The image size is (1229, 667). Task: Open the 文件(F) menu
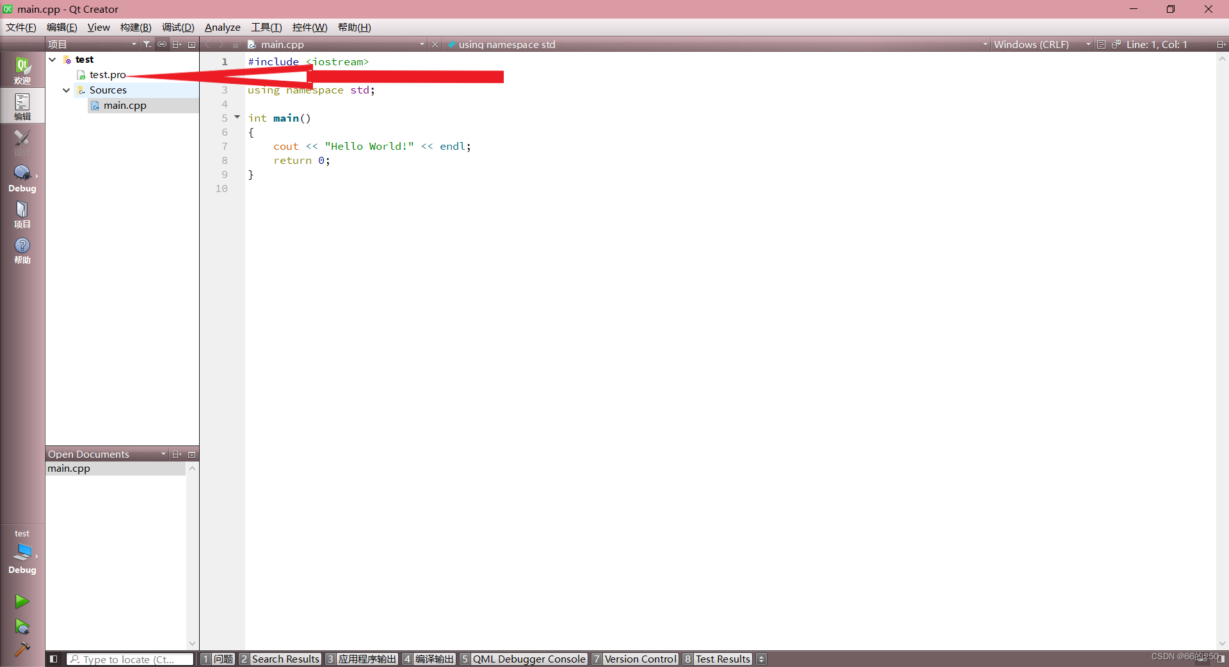(x=21, y=27)
